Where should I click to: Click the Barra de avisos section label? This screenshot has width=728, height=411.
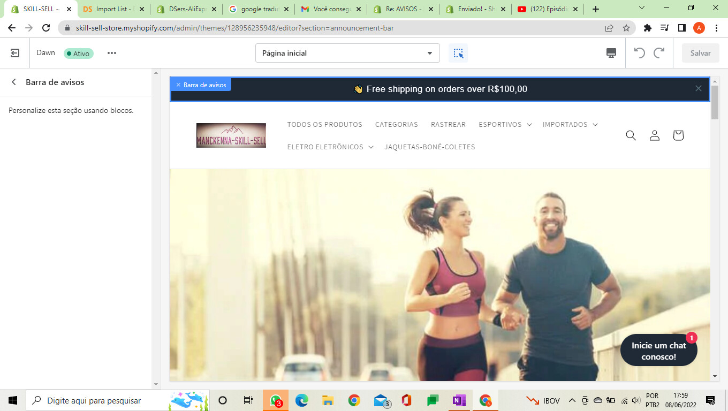pos(201,85)
